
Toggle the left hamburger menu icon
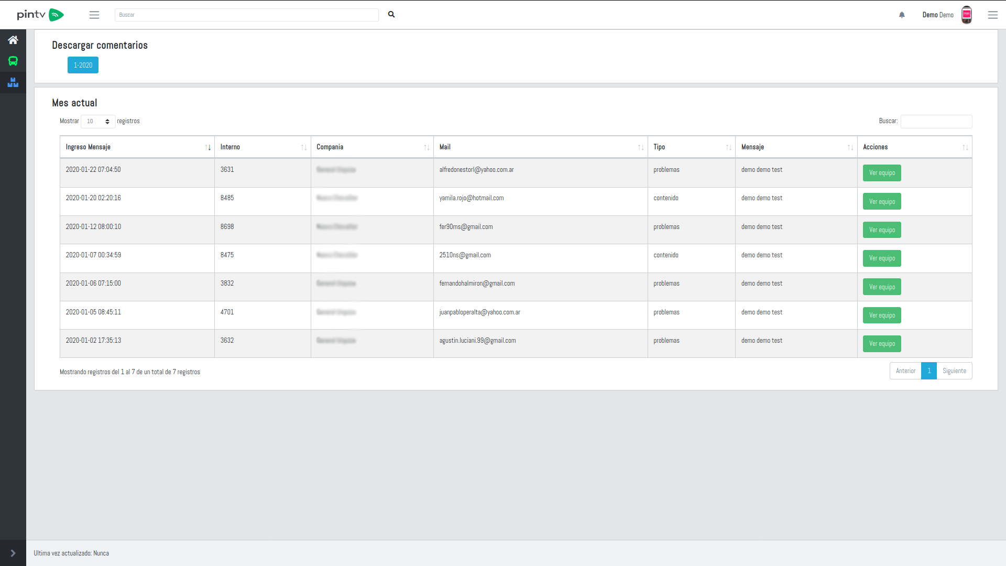(x=94, y=15)
